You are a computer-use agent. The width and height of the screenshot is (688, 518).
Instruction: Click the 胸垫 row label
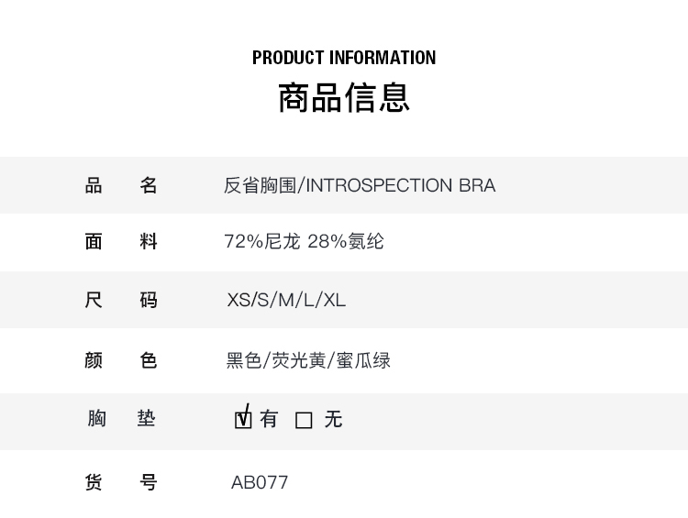(121, 418)
